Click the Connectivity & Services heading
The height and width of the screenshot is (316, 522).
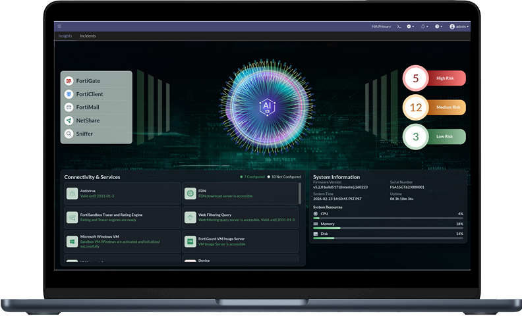tap(92, 177)
